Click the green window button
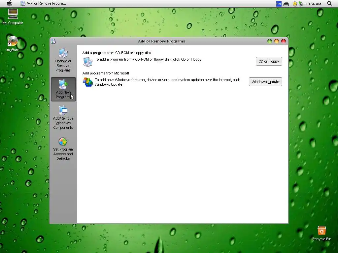338x253 pixels. point(269,41)
